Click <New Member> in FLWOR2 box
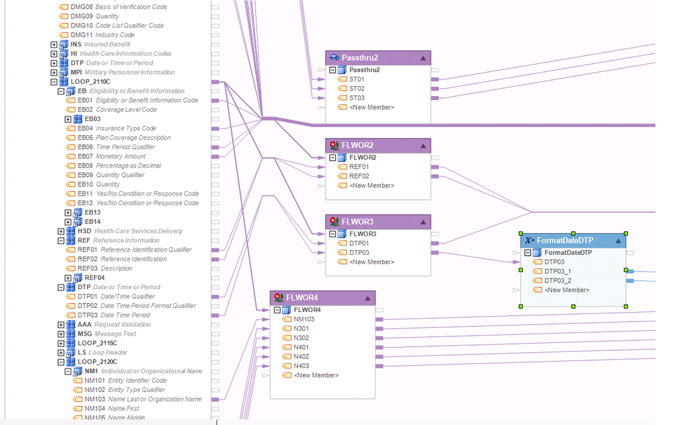The height and width of the screenshot is (425, 673). 371,186
